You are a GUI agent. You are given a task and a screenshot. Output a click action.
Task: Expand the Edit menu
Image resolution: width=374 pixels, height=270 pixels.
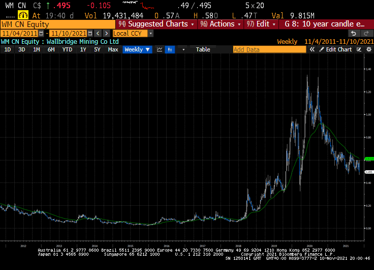[x=261, y=24]
